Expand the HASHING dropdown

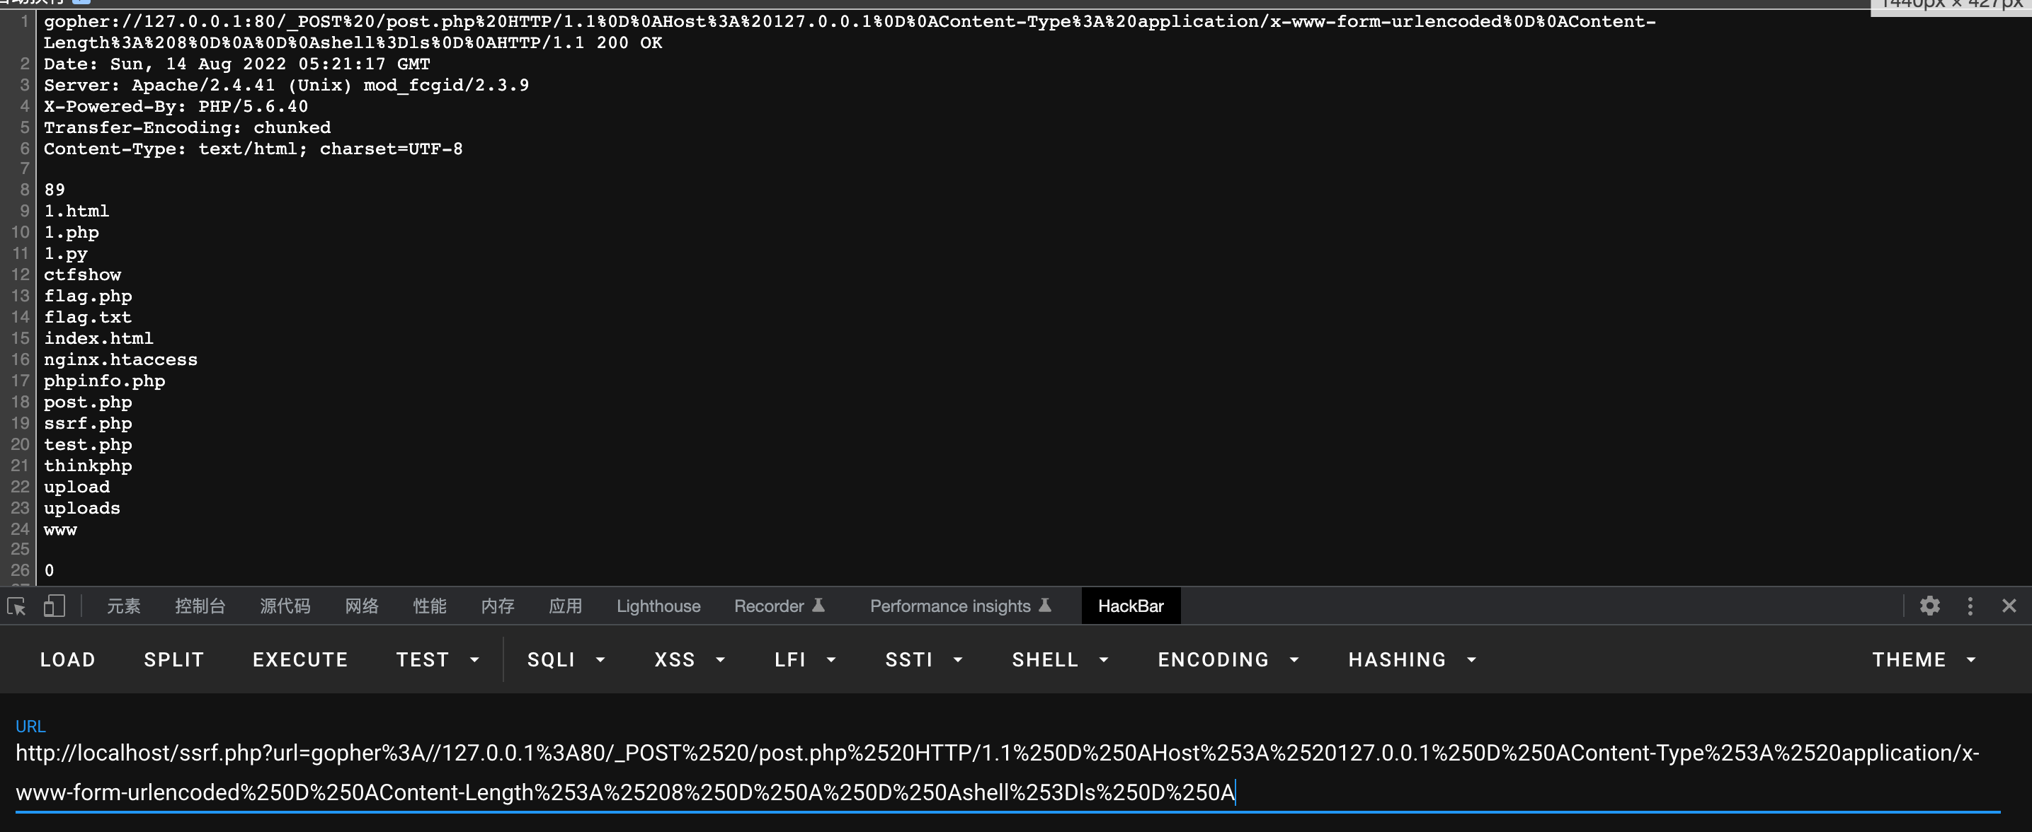1412,659
